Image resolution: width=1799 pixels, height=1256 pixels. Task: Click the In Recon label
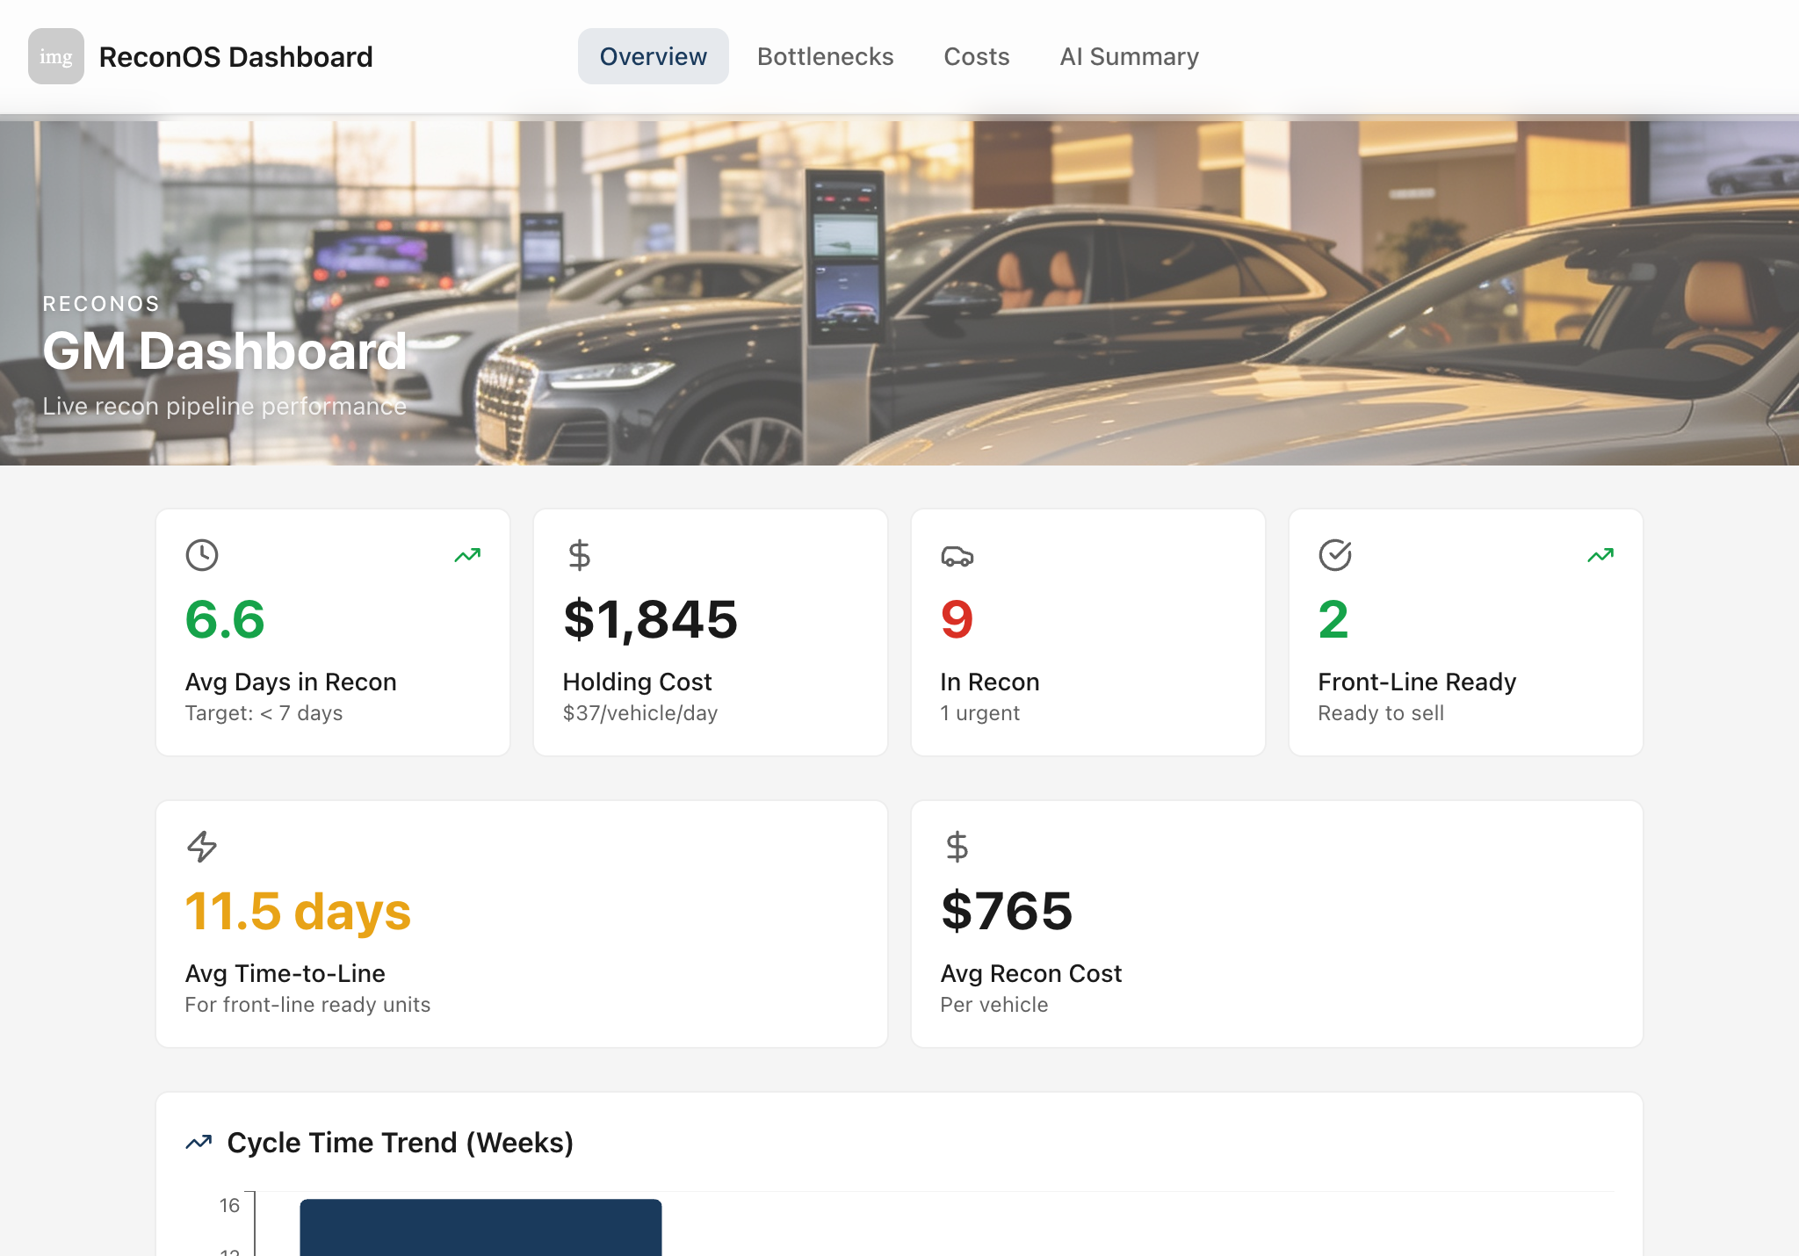[990, 682]
